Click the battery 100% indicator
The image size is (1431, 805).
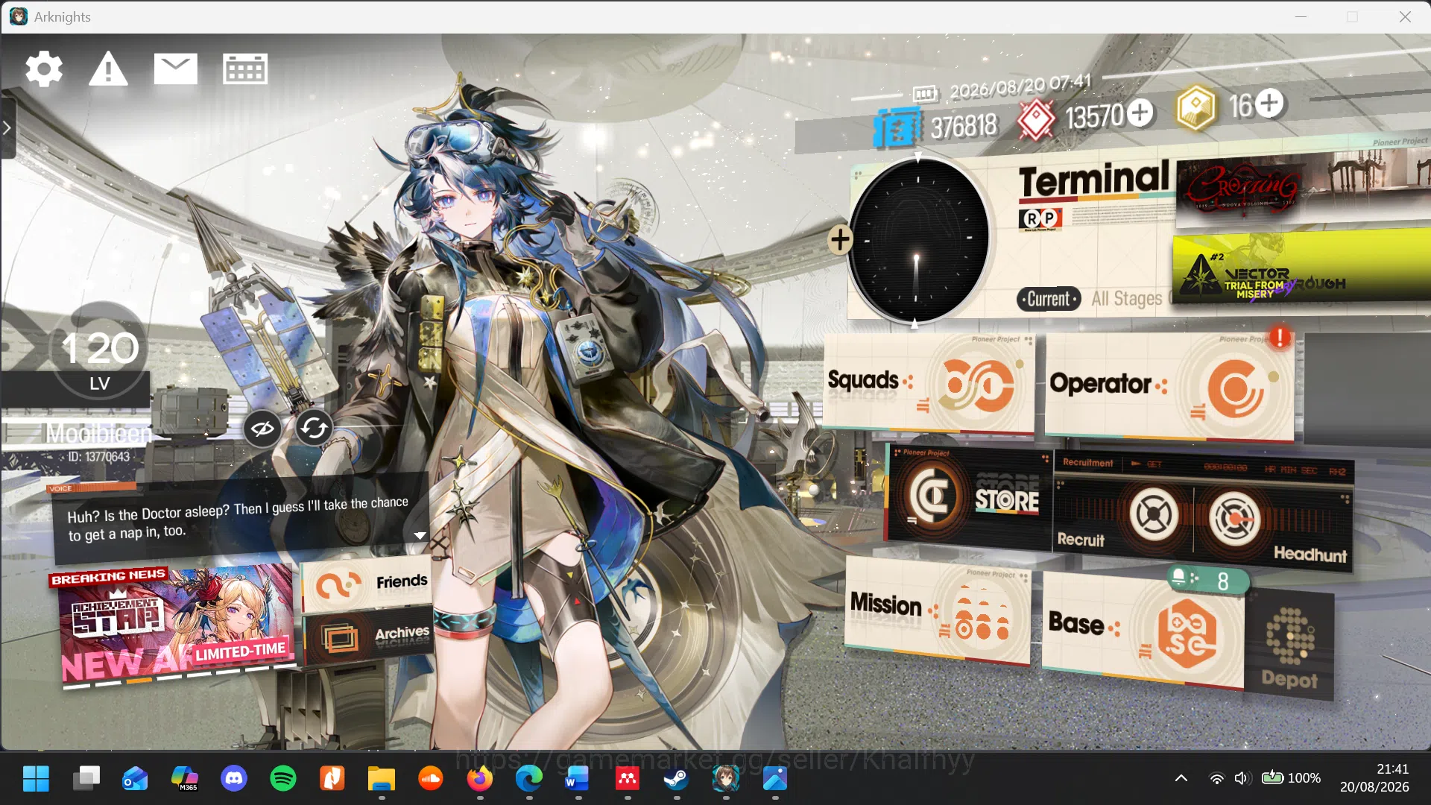[x=1291, y=778]
